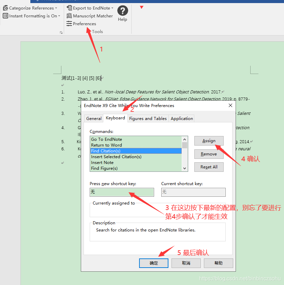Click Commands list scroll down arrow

(184, 168)
